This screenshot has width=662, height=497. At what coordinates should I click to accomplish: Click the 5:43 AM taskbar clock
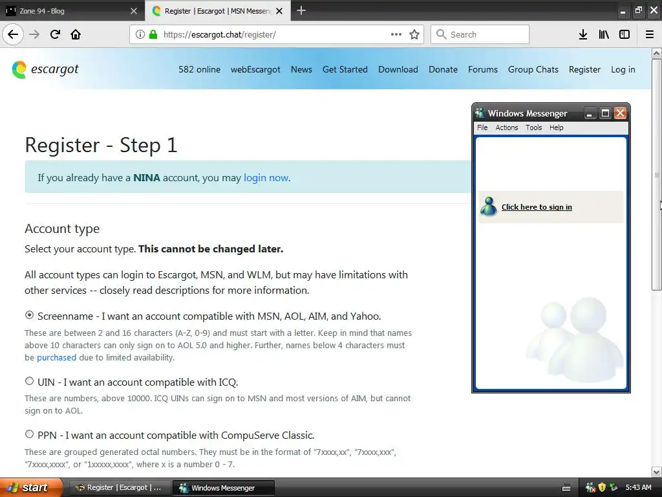click(x=638, y=487)
